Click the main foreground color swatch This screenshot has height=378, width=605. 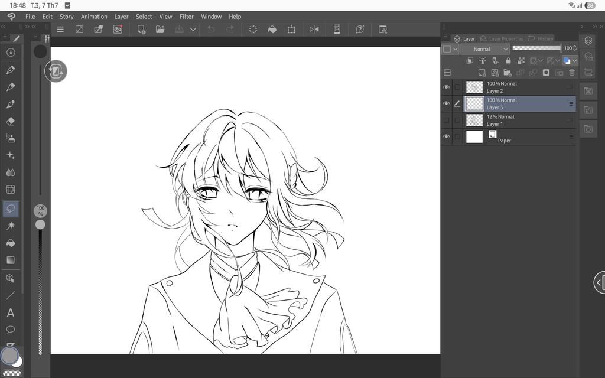click(9, 355)
